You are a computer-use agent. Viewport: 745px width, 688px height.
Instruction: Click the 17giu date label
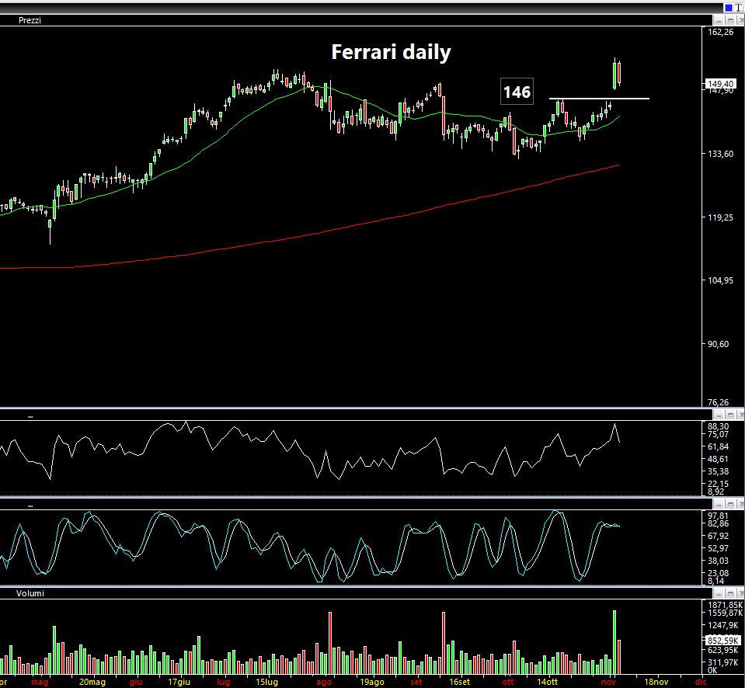[x=179, y=683]
